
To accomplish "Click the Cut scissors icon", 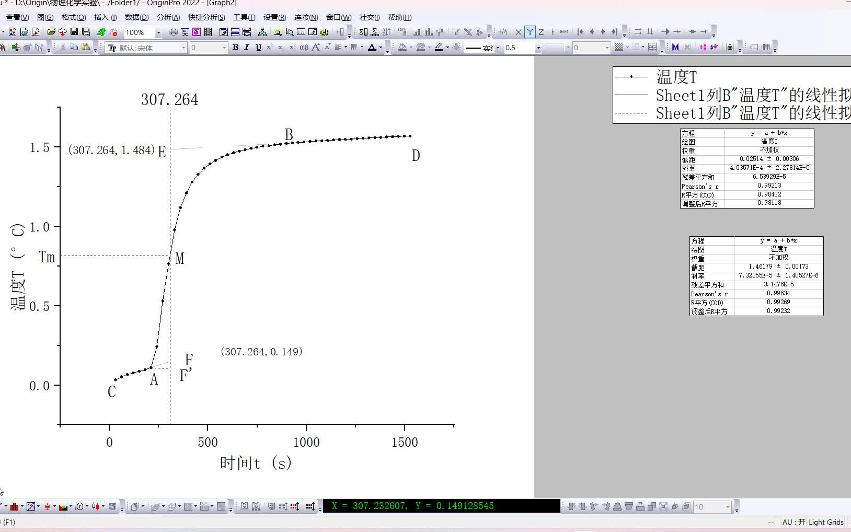I will [x=63, y=48].
